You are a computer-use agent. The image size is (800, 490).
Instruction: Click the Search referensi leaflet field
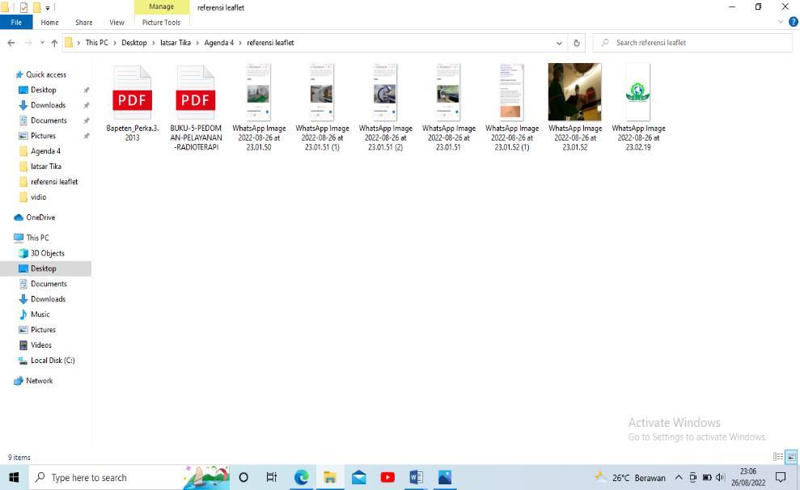click(692, 43)
